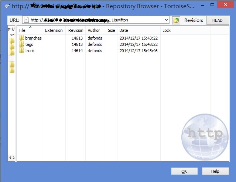Screen dimensions: 236x182
Task: Click the trunk folder icon
Action: pyautogui.click(x=21, y=51)
